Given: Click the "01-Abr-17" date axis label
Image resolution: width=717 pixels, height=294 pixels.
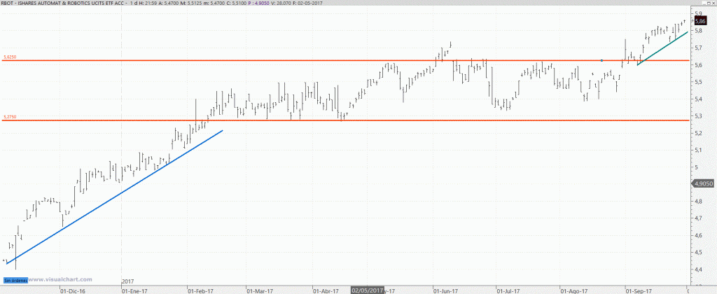Looking at the screenshot, I should (x=325, y=290).
